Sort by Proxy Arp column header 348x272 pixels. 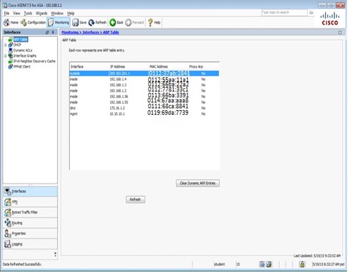196,67
